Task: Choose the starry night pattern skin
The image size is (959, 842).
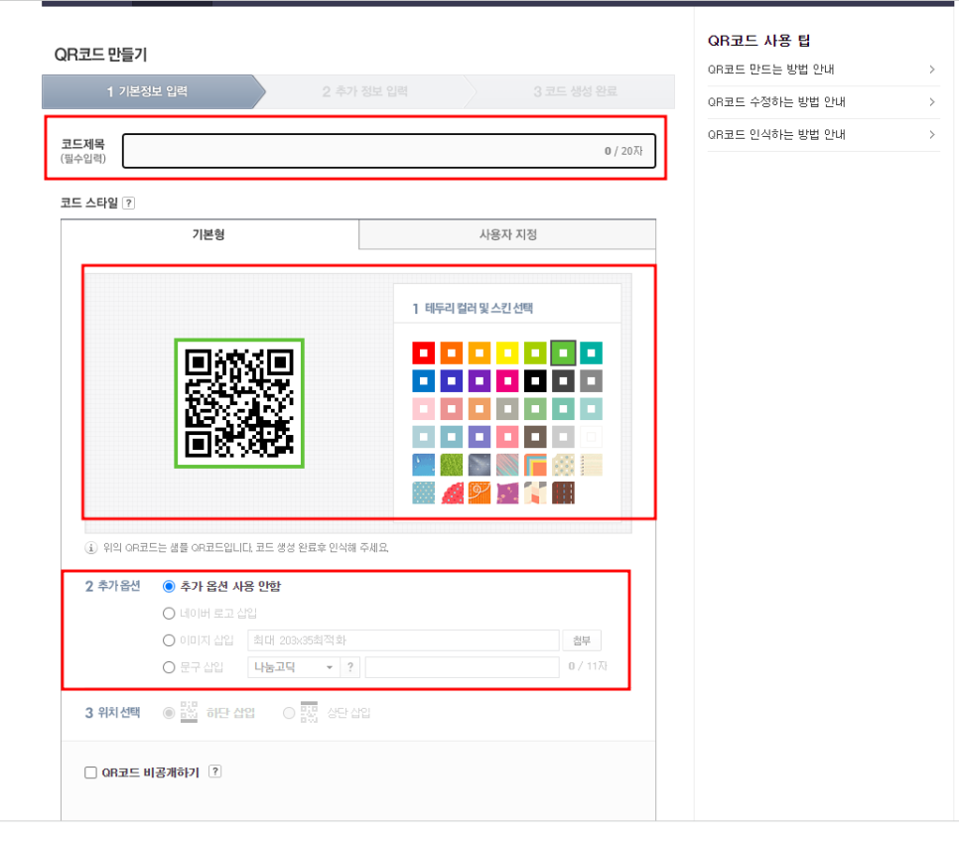Action: tap(479, 465)
